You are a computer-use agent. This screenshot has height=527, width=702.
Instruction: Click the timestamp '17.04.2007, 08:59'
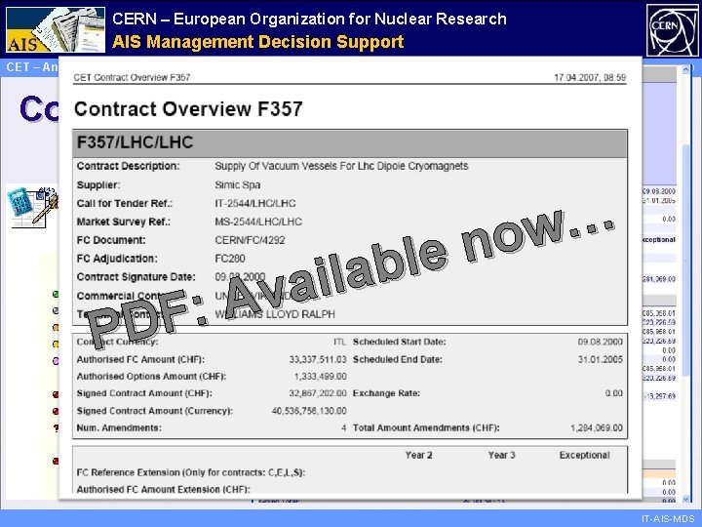click(x=590, y=77)
